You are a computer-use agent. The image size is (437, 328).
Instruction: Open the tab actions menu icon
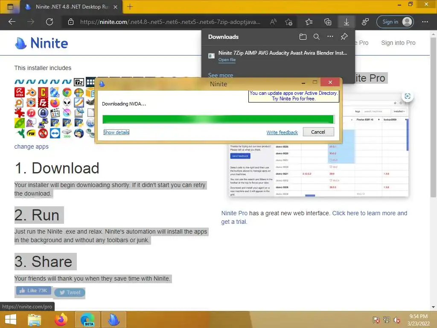[10, 7]
